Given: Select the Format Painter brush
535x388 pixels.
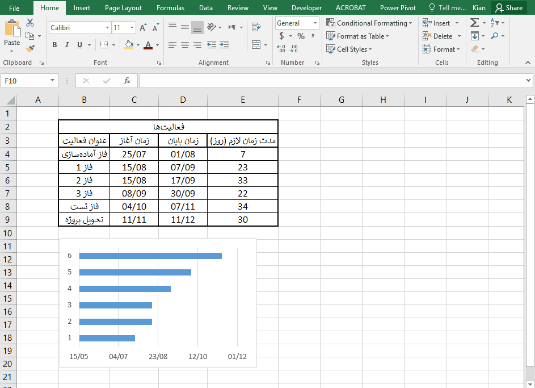Looking at the screenshot, I should tap(30, 49).
